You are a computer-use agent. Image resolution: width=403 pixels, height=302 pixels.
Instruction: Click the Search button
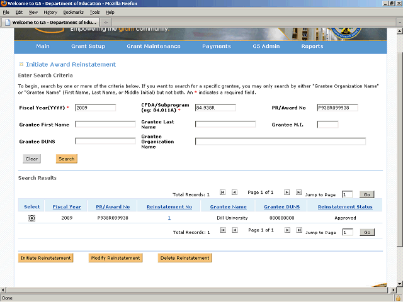(x=66, y=159)
